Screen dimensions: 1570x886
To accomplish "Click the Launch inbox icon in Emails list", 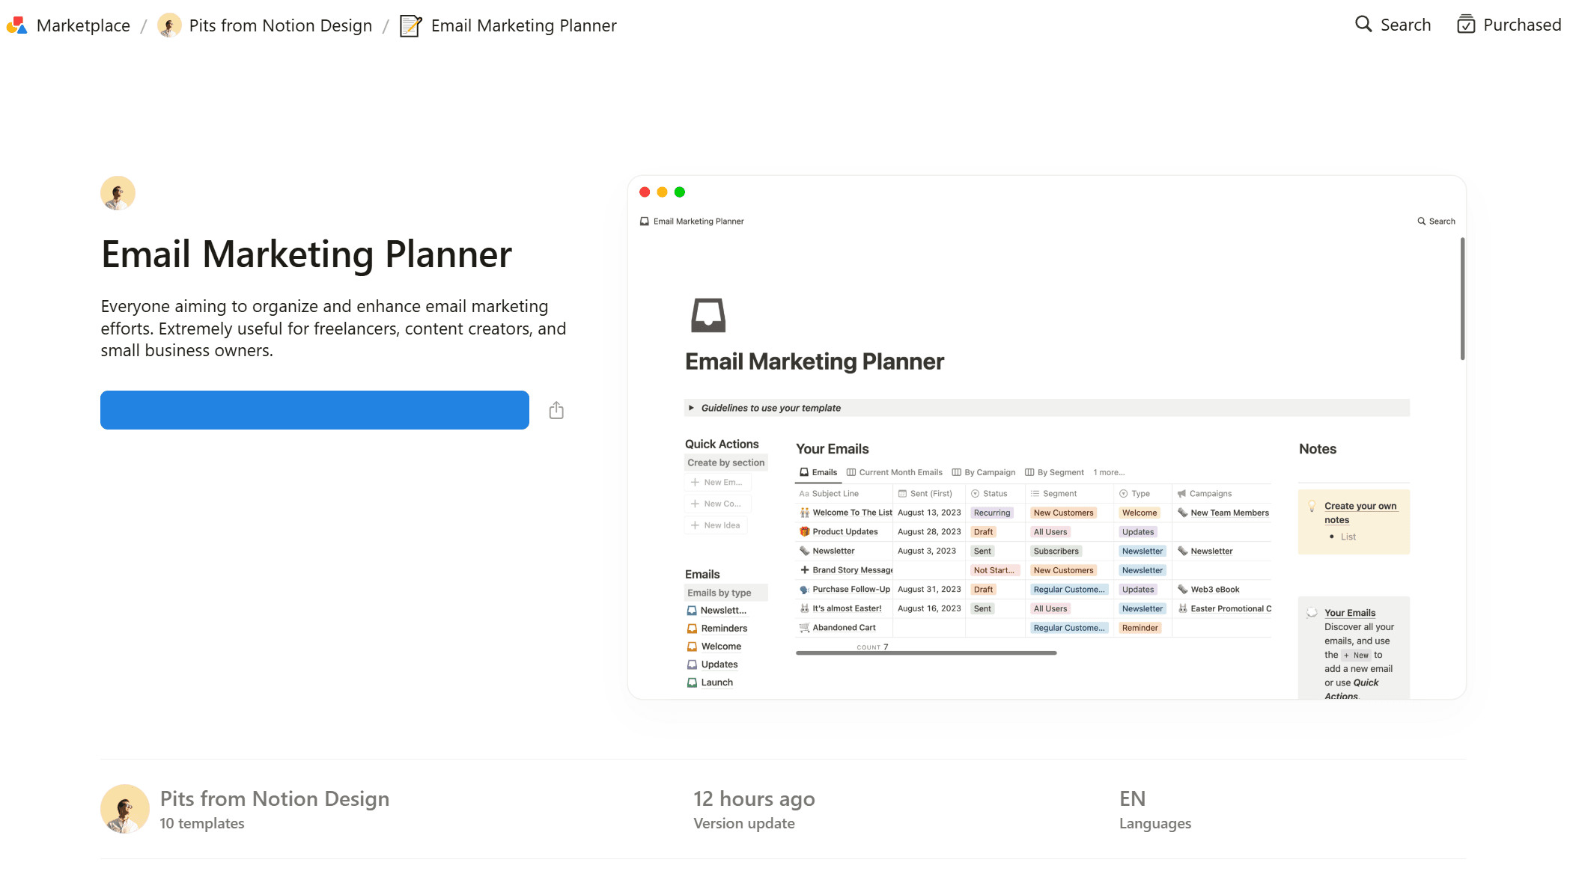I will (692, 682).
